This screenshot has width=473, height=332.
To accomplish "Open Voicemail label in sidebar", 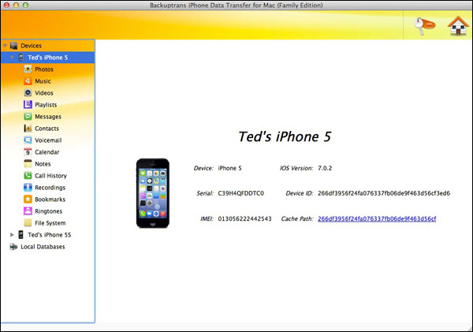I will click(x=48, y=140).
